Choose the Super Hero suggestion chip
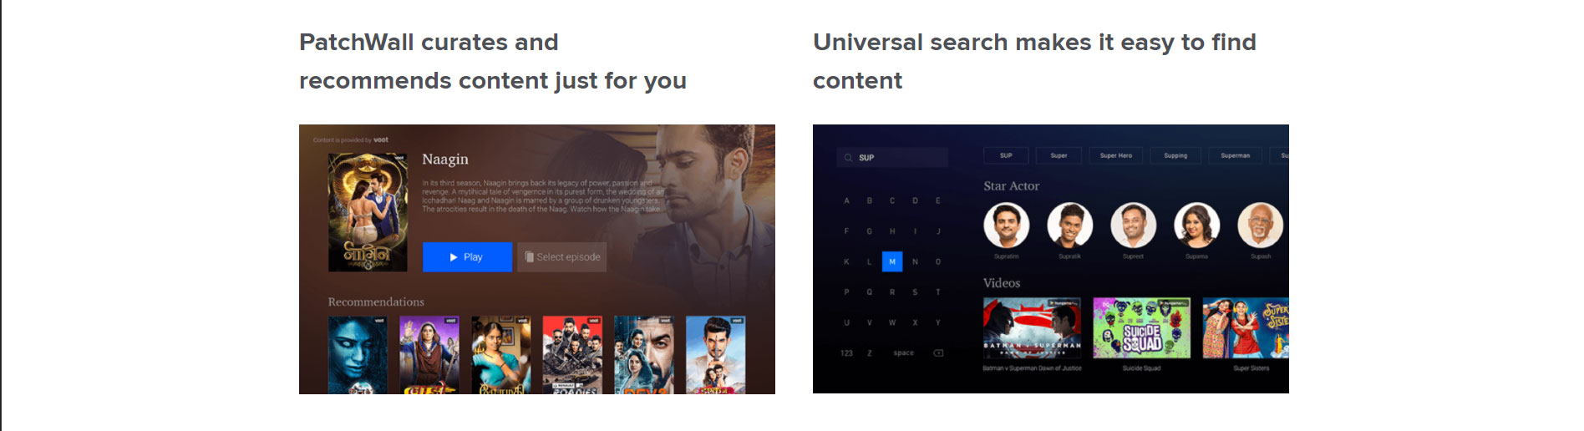The height and width of the screenshot is (431, 1584). 1116,155
